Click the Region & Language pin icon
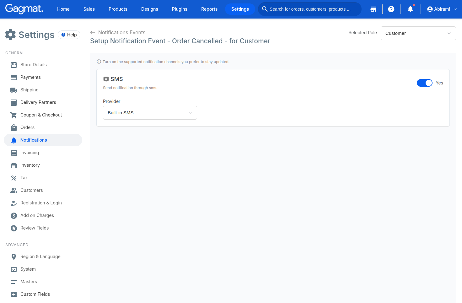Image resolution: width=462 pixels, height=303 pixels. coord(14,257)
